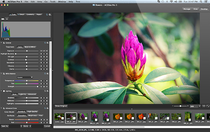This screenshot has width=210, height=132.
Task: Click the zoom level slider handle
Action: [180, 106]
